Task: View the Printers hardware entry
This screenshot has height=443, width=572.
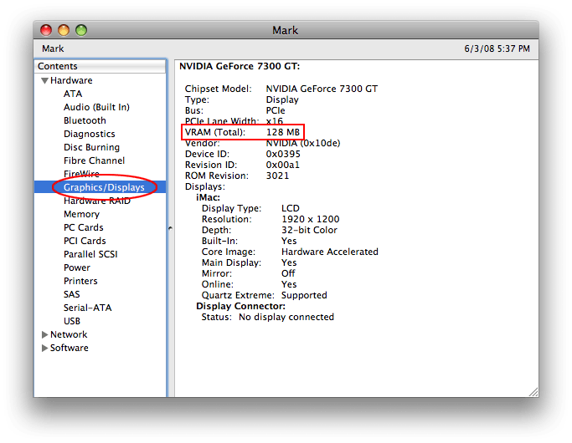Action: [x=80, y=282]
